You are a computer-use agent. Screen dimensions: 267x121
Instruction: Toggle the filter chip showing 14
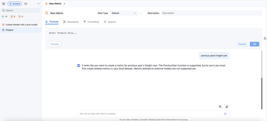5,16
